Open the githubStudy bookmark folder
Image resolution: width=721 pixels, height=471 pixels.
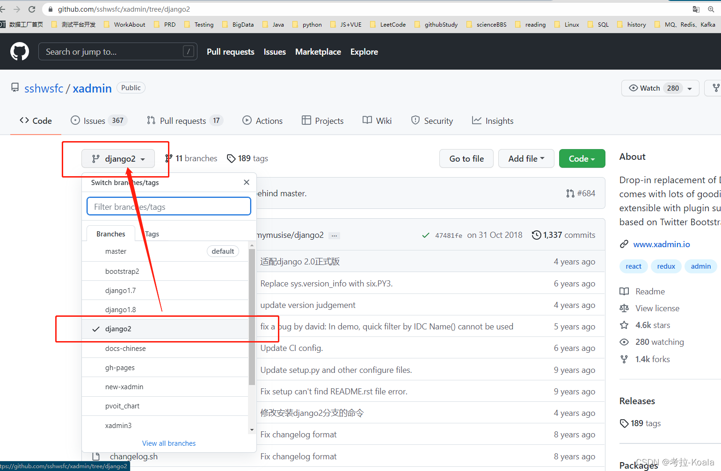coord(436,24)
